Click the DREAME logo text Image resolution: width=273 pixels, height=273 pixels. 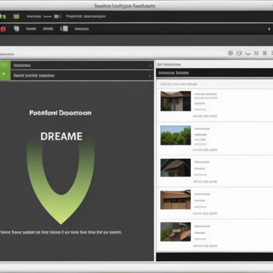pyautogui.click(x=61, y=136)
